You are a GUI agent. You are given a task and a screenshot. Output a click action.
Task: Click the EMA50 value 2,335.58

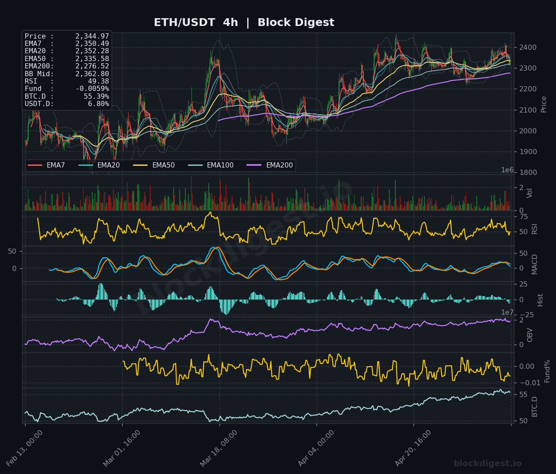coord(92,59)
